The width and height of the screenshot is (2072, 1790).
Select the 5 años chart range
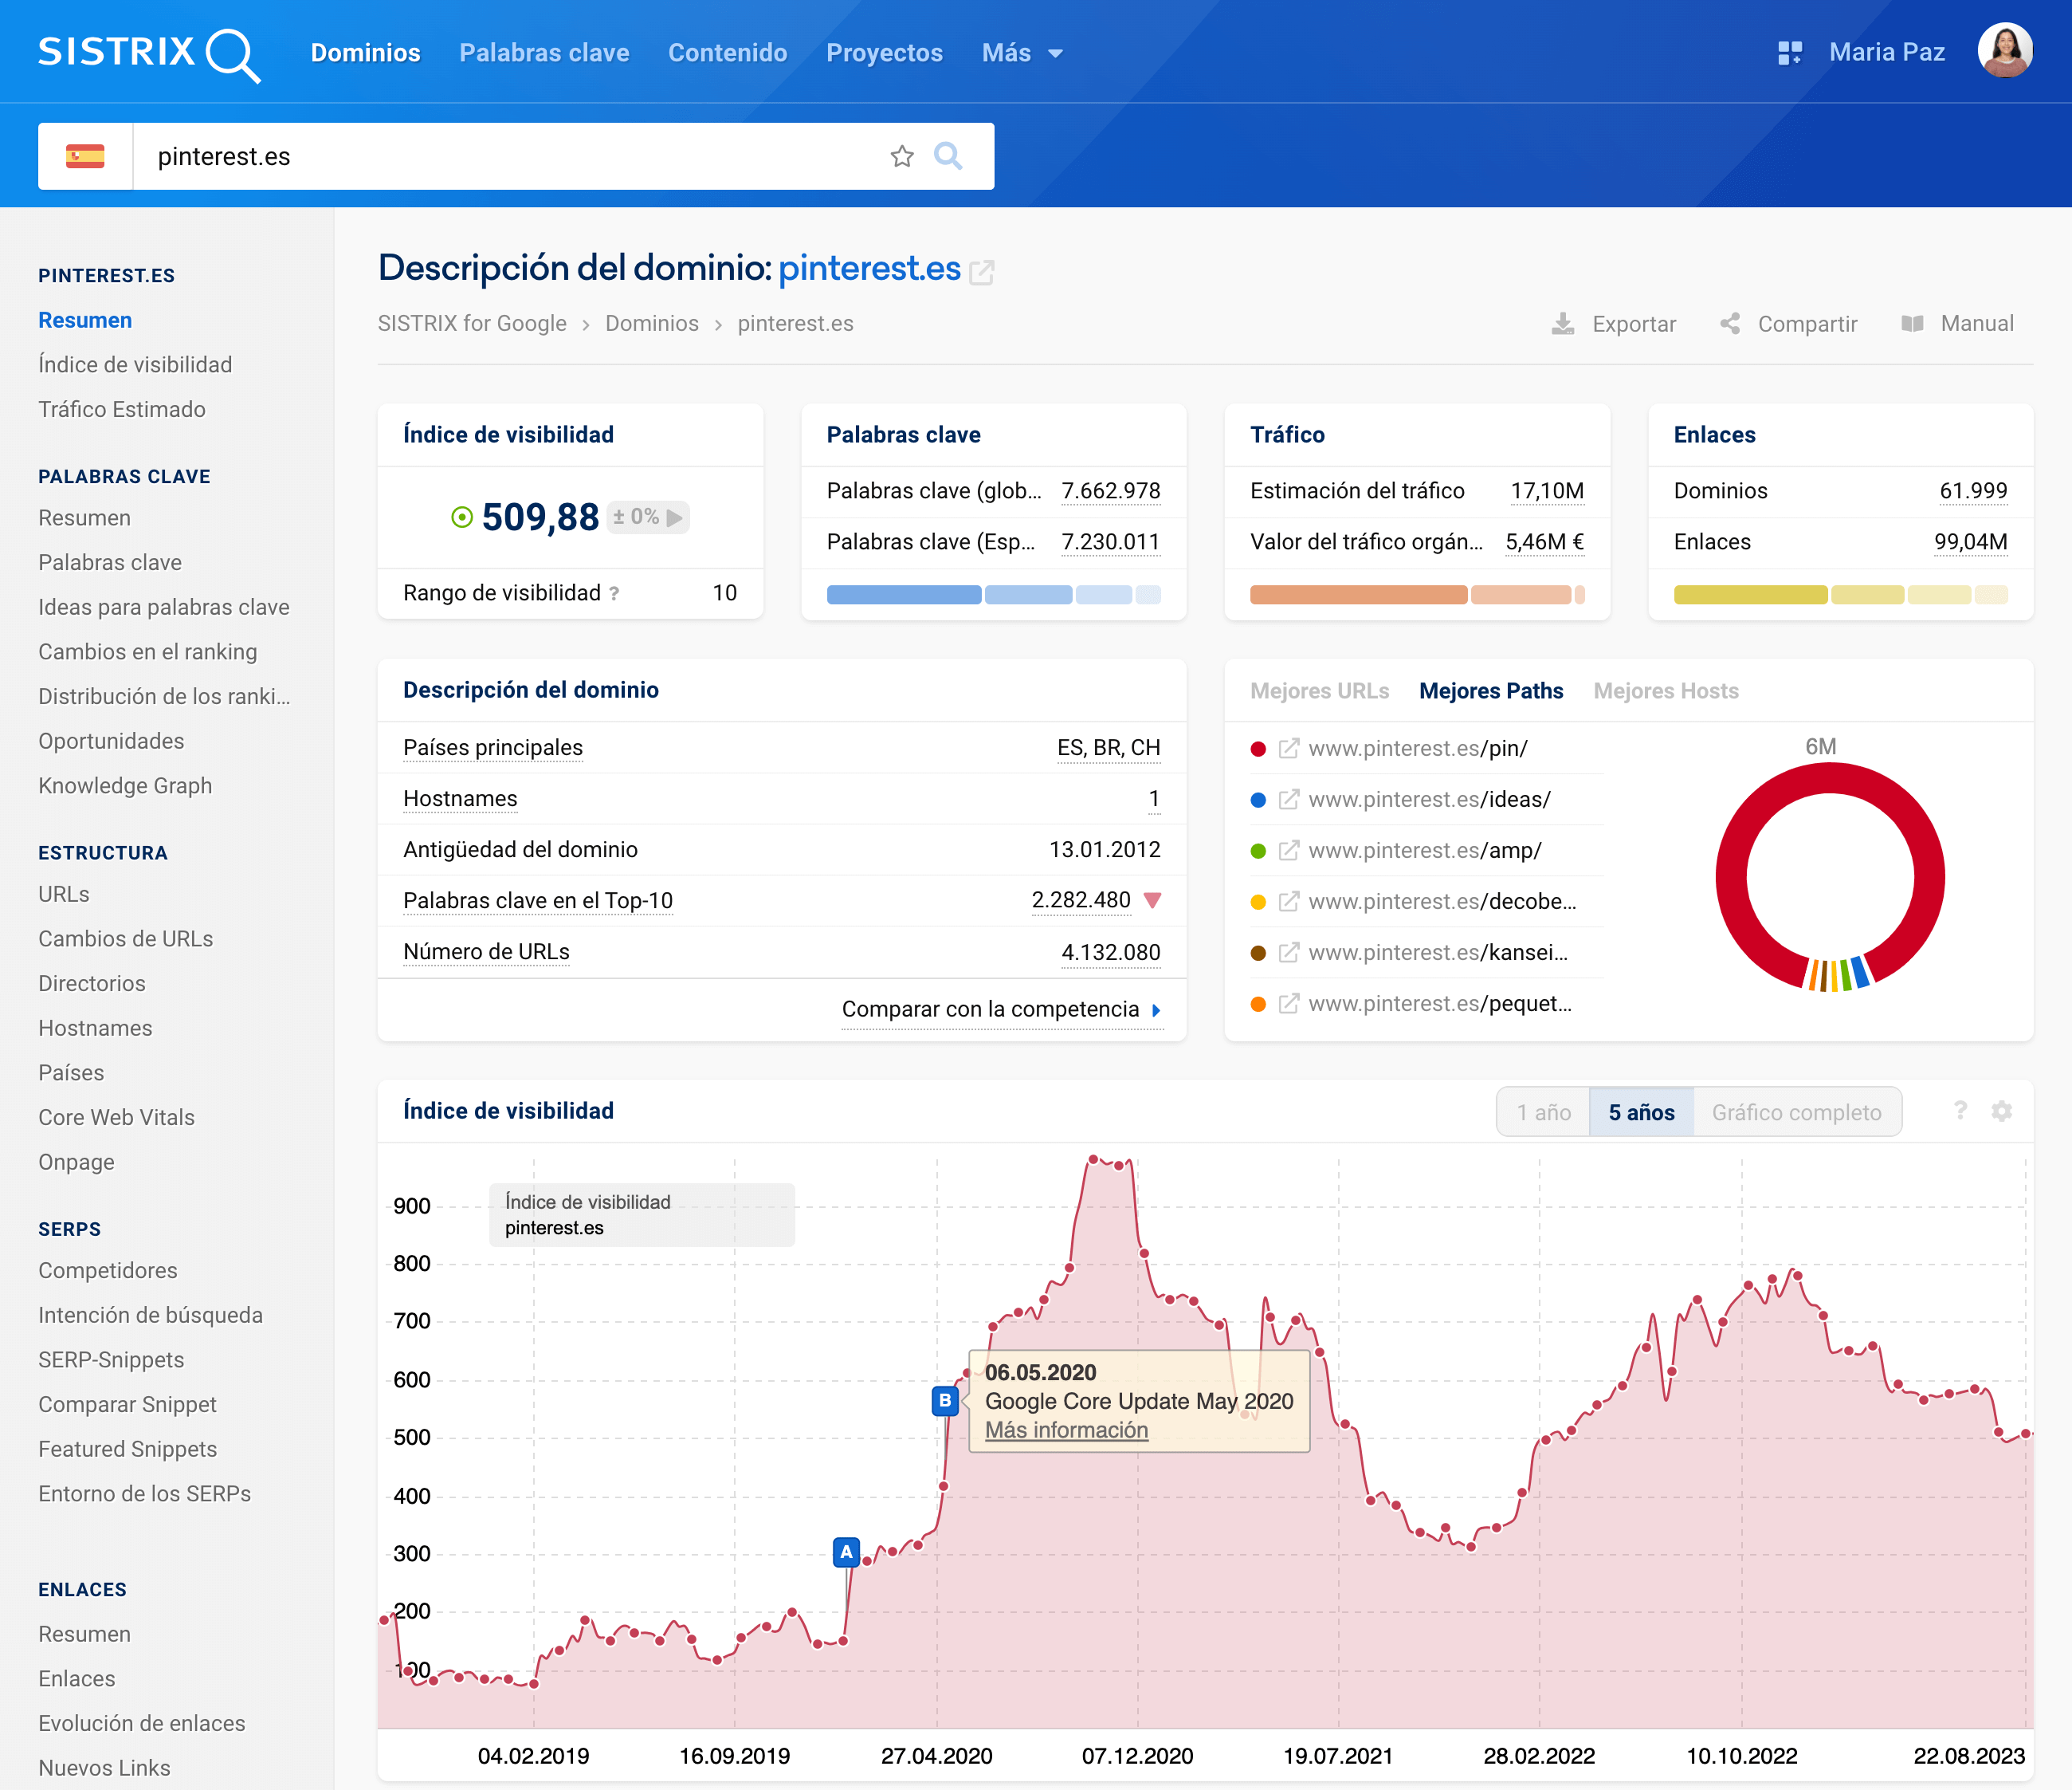1641,1112
